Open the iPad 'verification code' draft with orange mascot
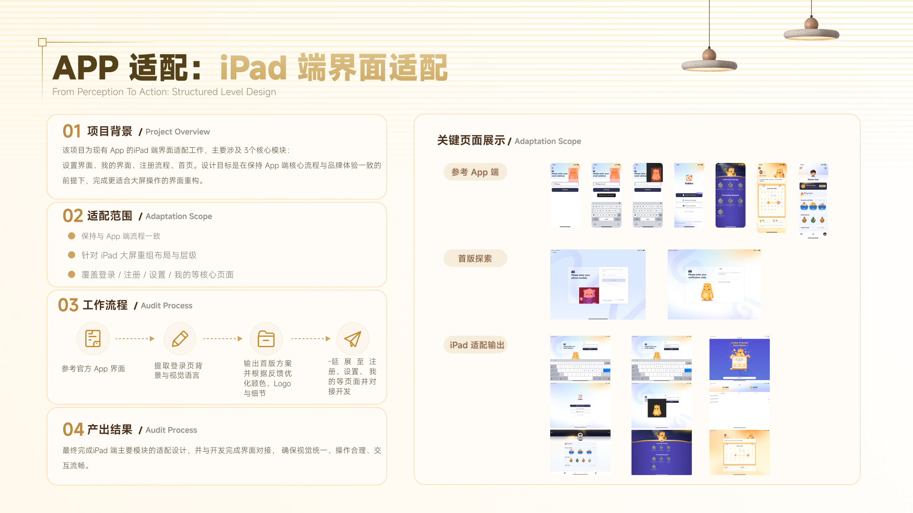 (714, 284)
